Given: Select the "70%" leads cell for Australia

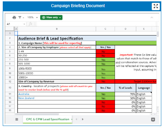Looking at the screenshot, I should [125, 94].
